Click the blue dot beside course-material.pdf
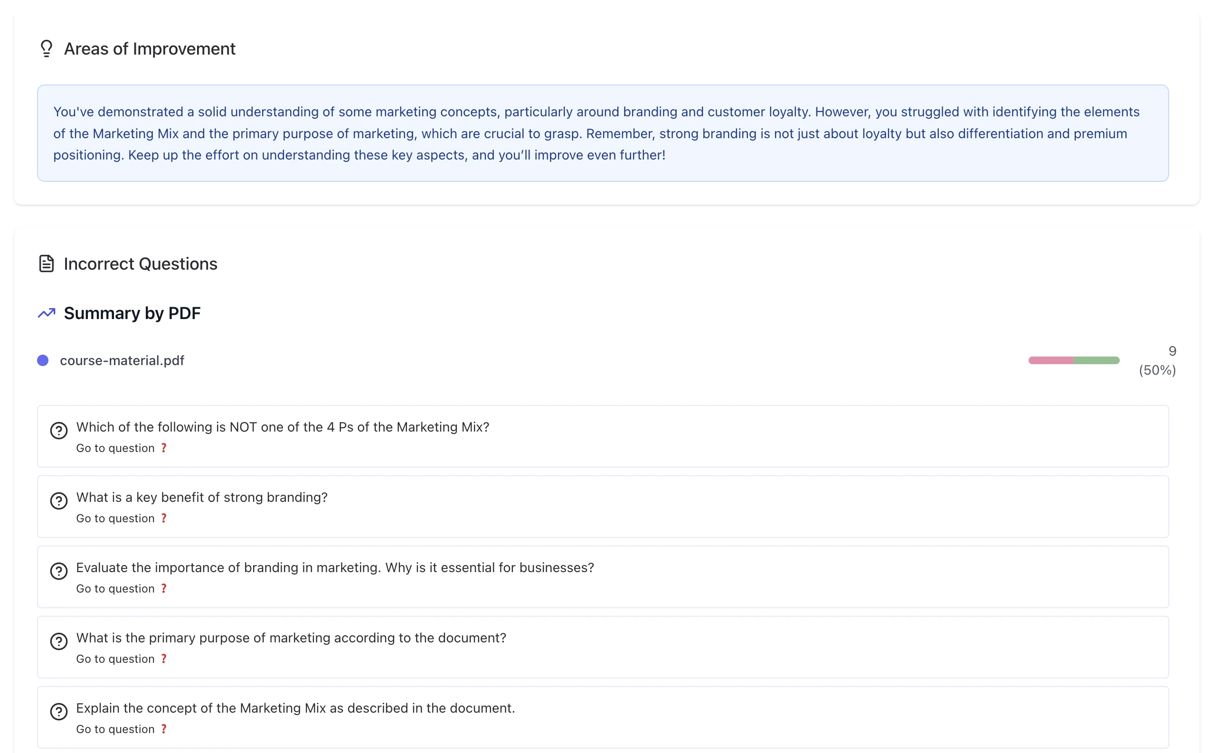 coord(43,360)
